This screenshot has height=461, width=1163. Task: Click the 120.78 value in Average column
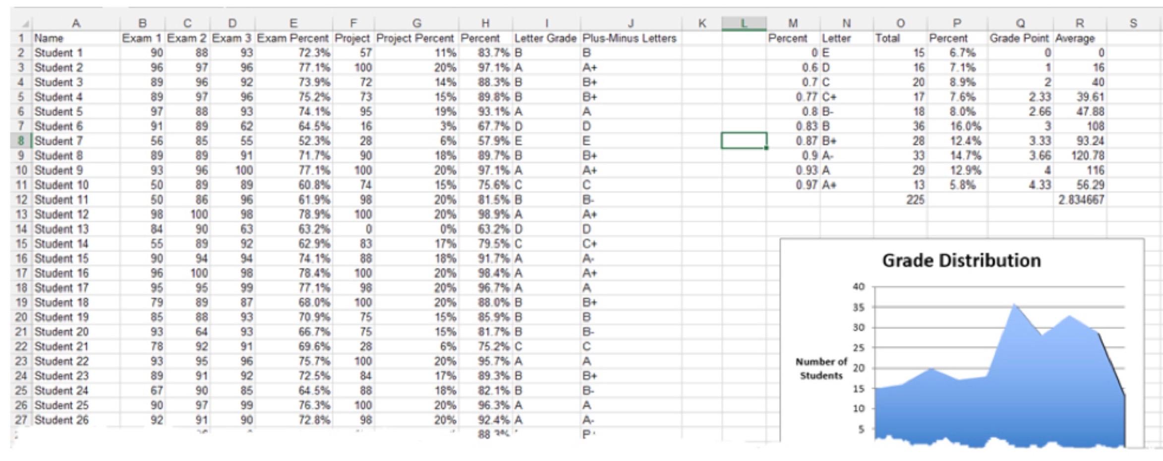point(1080,156)
